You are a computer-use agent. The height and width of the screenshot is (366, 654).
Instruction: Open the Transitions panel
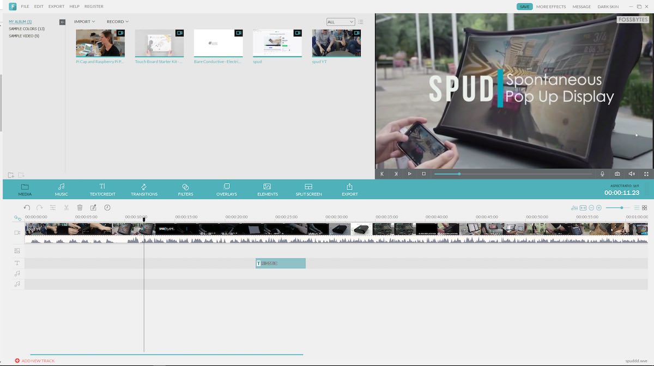144,190
